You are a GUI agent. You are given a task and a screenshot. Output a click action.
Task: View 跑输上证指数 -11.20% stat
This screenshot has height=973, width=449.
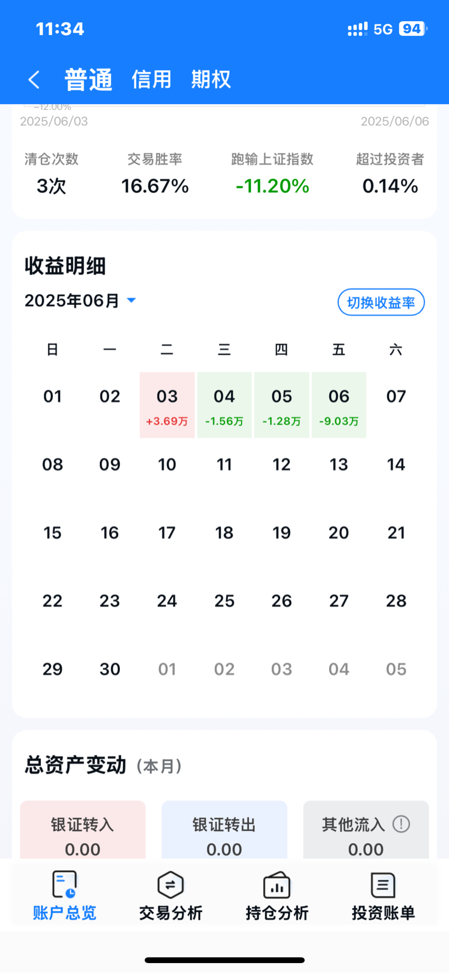pyautogui.click(x=272, y=174)
